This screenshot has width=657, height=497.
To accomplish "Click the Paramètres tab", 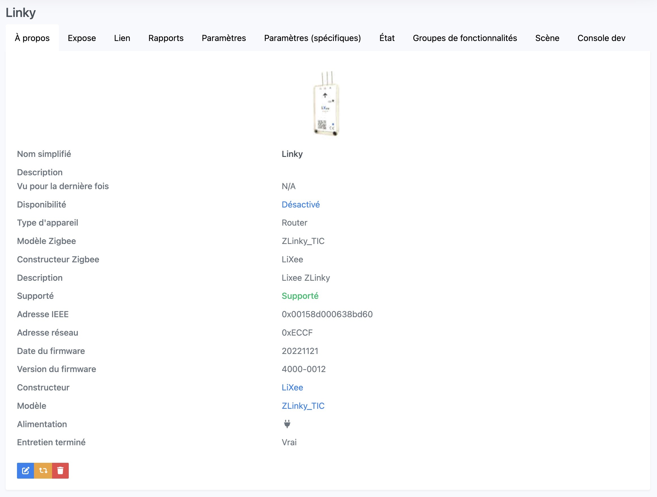I will pyautogui.click(x=224, y=38).
